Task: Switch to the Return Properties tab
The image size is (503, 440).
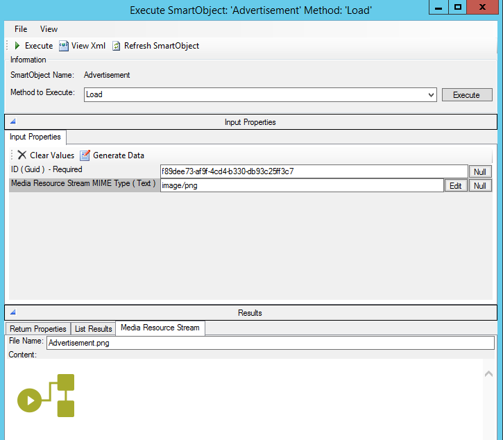Action: coord(38,329)
